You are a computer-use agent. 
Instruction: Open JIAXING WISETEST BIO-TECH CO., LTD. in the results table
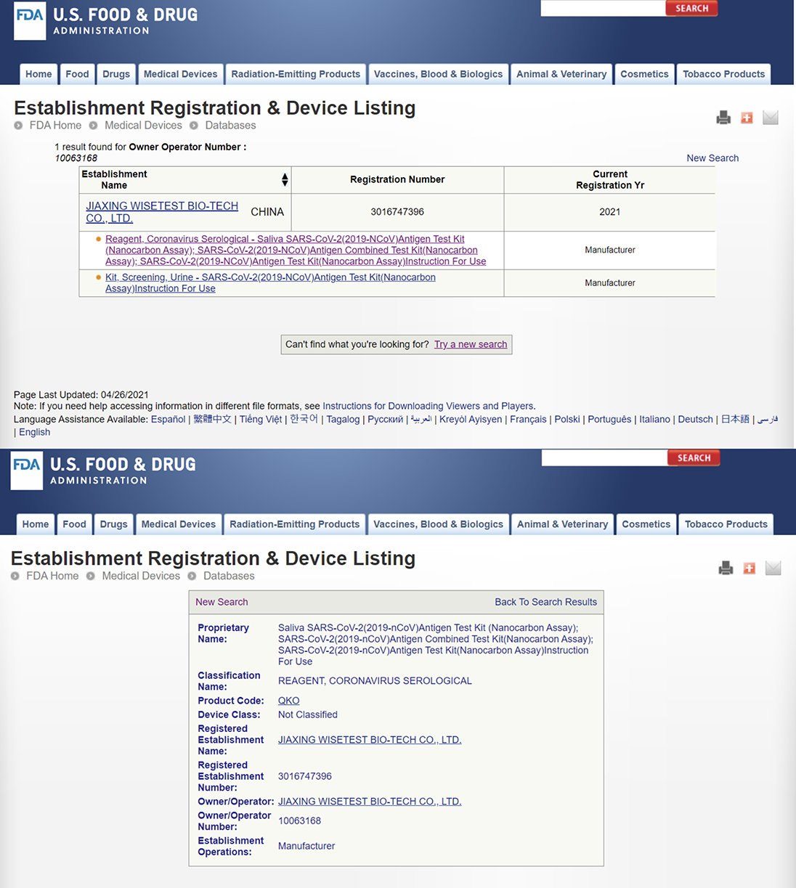162,212
